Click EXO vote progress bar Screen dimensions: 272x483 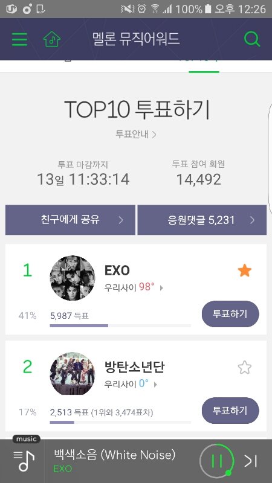(x=120, y=325)
